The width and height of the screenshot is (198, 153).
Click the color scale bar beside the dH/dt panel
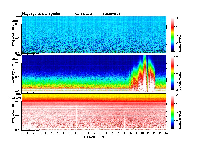point(172,35)
